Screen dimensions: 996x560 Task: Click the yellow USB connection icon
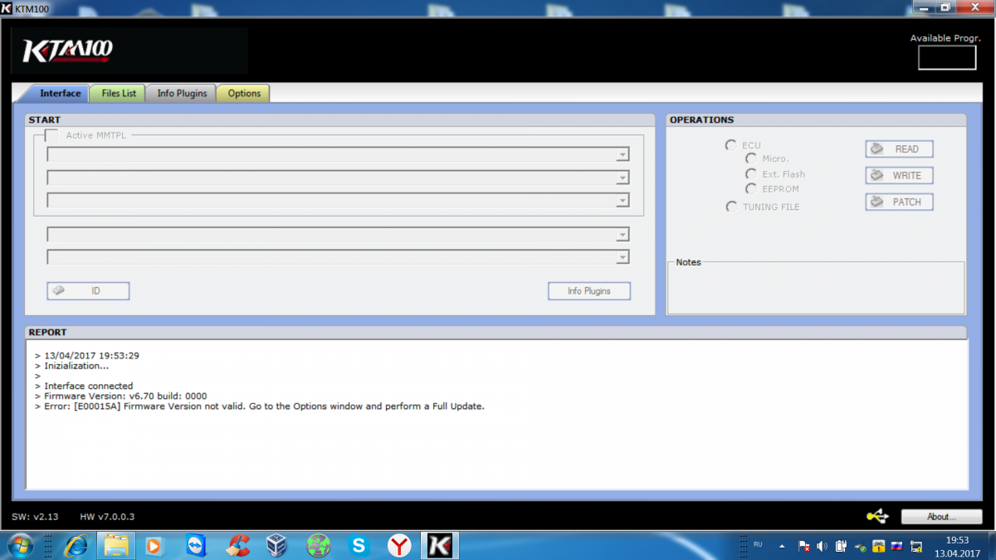[x=877, y=516]
